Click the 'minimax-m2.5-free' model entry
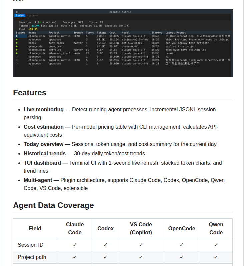 tap(135, 40)
